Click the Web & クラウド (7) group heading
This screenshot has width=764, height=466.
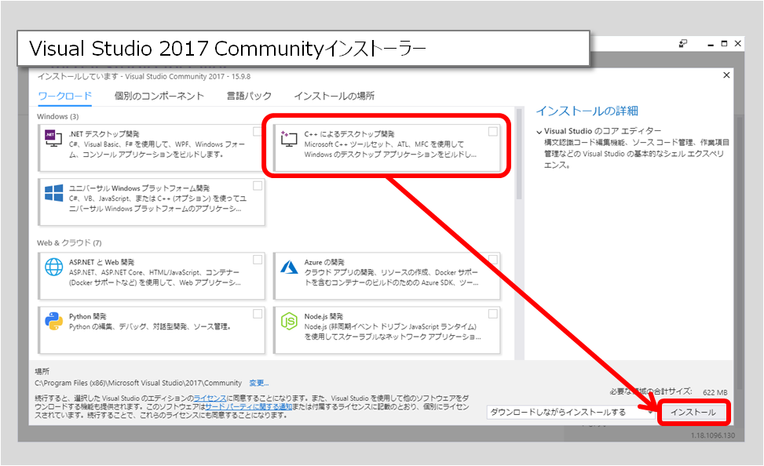[x=69, y=243]
